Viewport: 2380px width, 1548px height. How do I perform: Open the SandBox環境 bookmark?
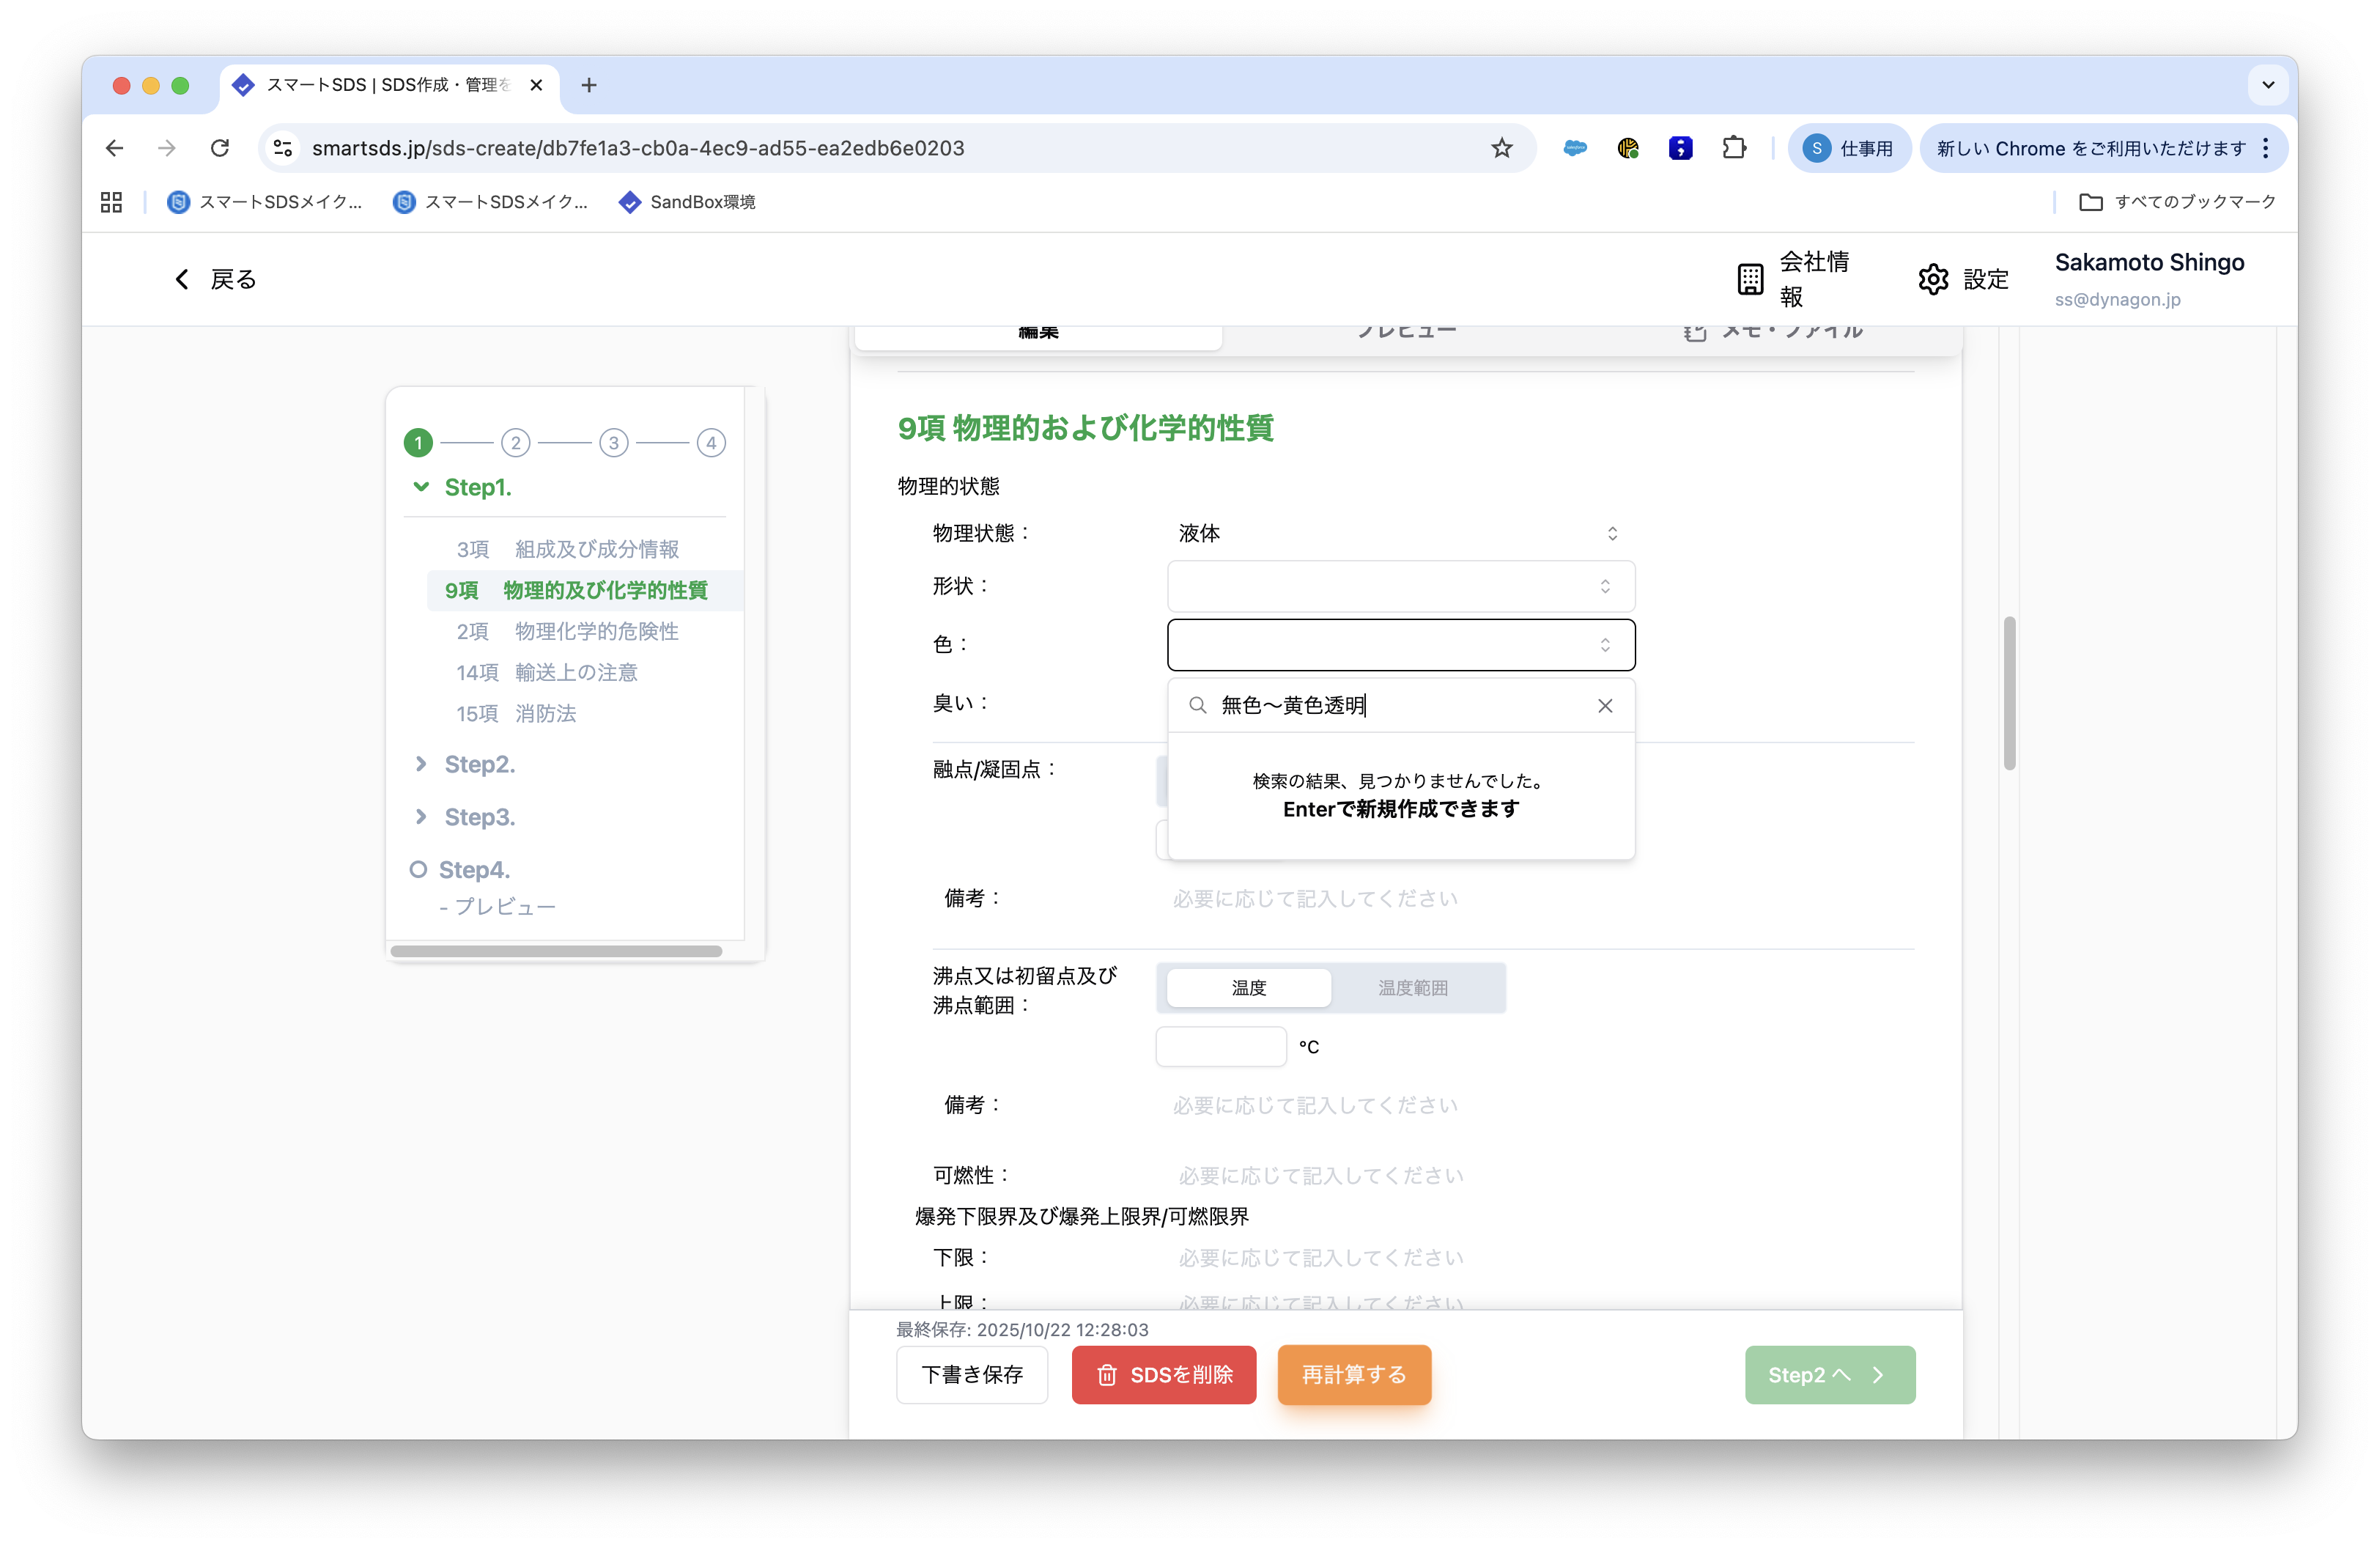tap(687, 202)
